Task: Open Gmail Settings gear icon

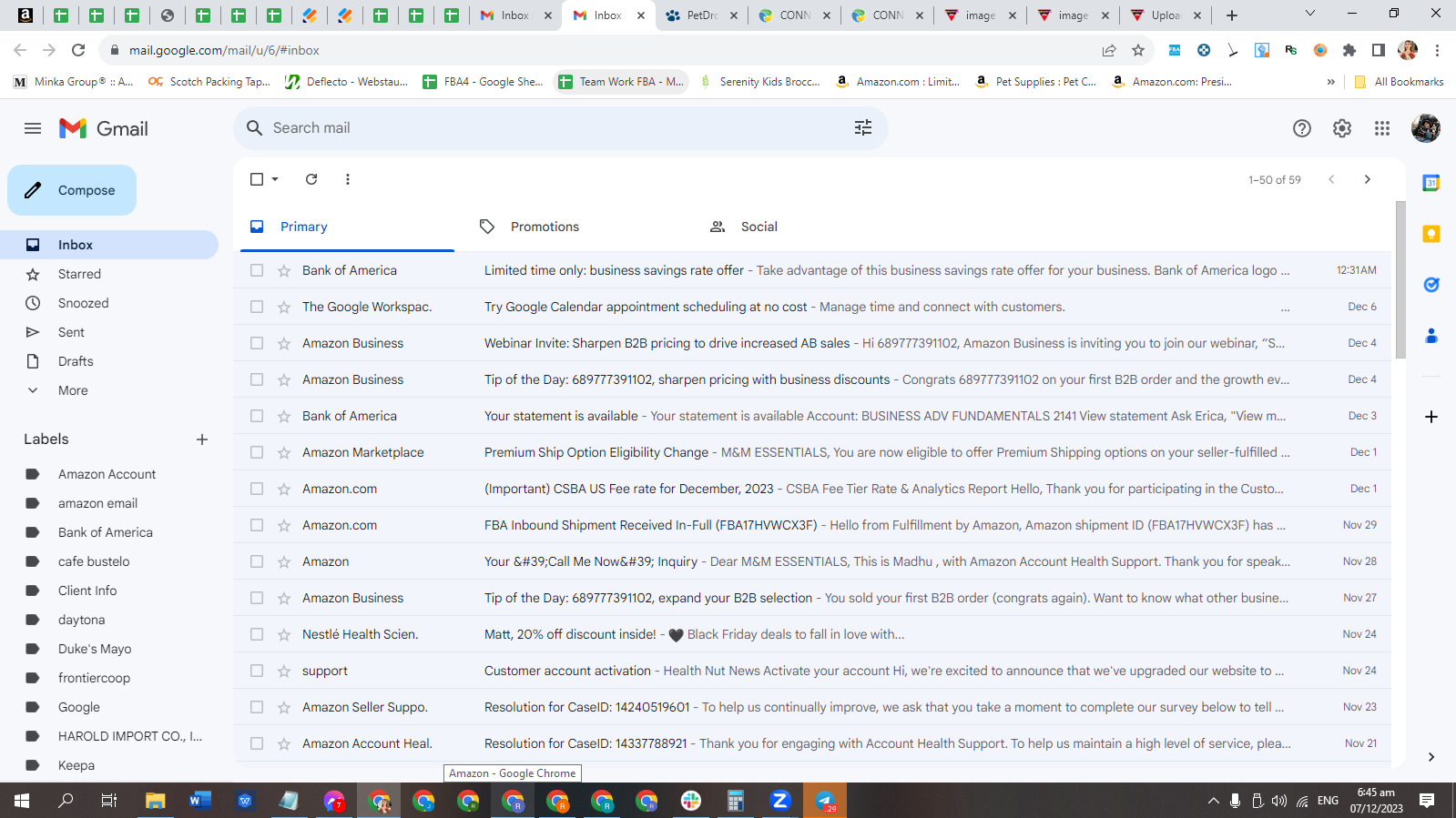Action: coord(1342,128)
